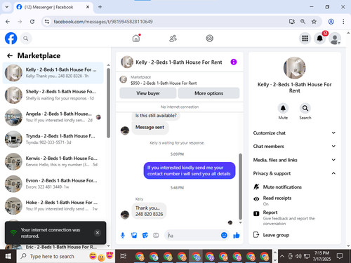Reload the page with browser refresh icon
The height and width of the screenshot is (263, 351).
(32, 22)
